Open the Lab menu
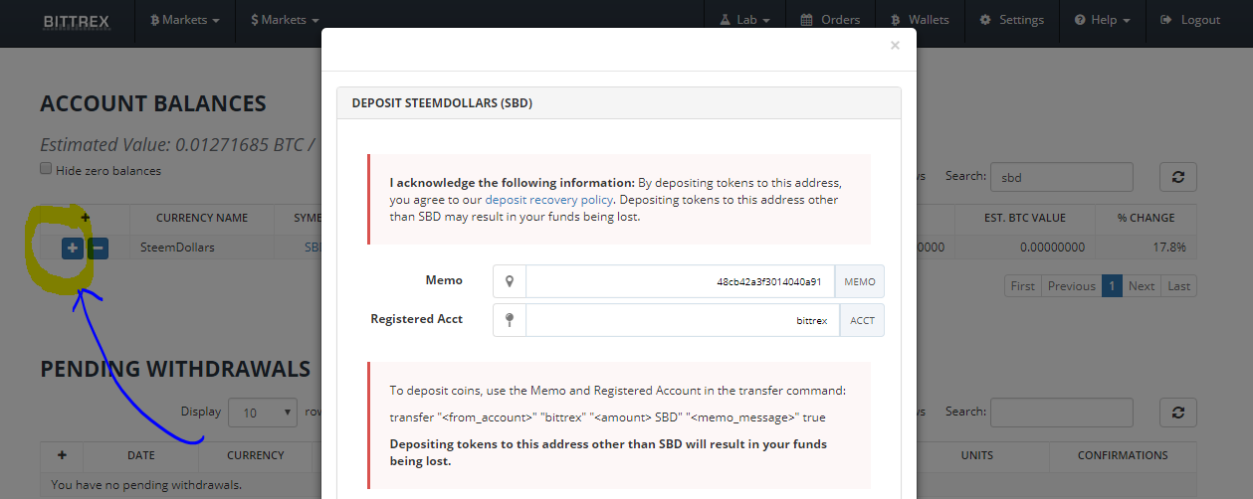This screenshot has height=499, width=1253. point(743,20)
